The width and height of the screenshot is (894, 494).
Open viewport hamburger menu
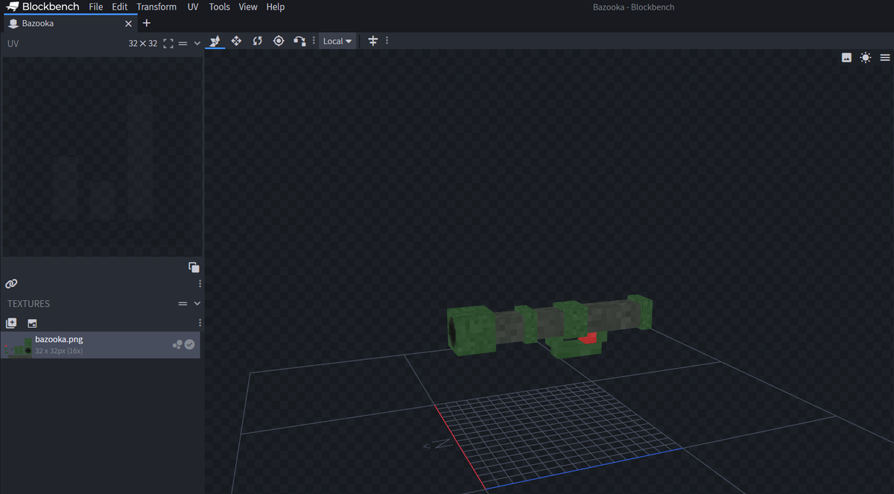point(885,57)
